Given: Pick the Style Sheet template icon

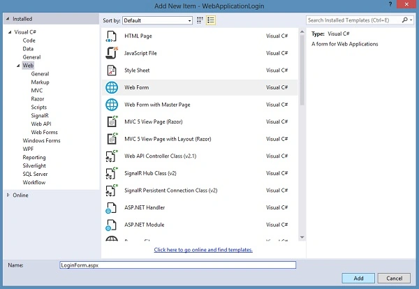Looking at the screenshot, I should tap(112, 71).
